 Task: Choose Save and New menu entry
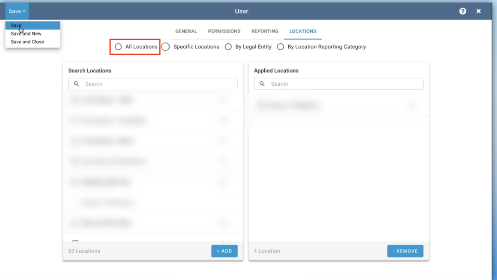26,33
